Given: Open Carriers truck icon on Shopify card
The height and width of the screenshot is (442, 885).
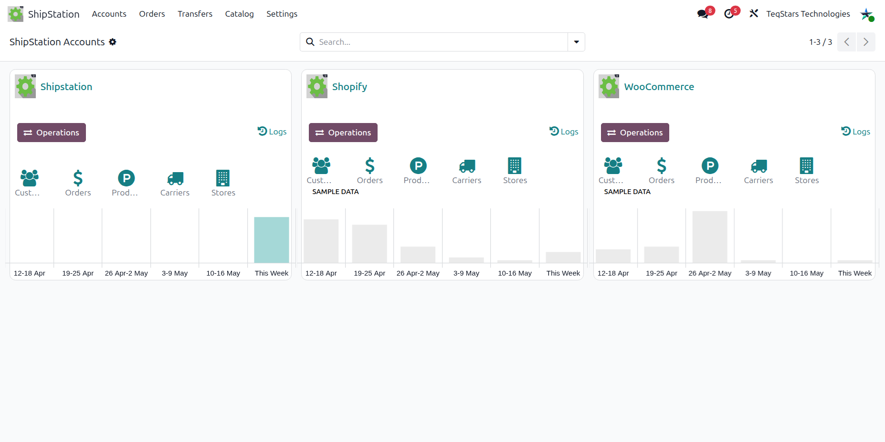Looking at the screenshot, I should [x=467, y=166].
